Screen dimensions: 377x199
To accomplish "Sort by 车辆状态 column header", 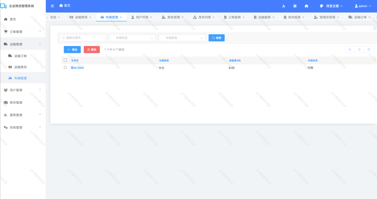I will (x=313, y=61).
